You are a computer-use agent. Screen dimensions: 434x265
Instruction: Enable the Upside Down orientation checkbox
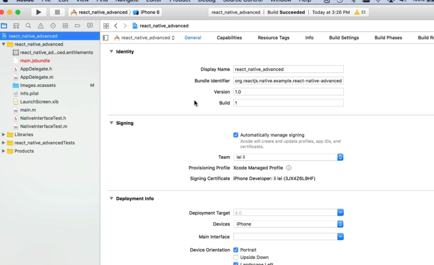coord(236,257)
